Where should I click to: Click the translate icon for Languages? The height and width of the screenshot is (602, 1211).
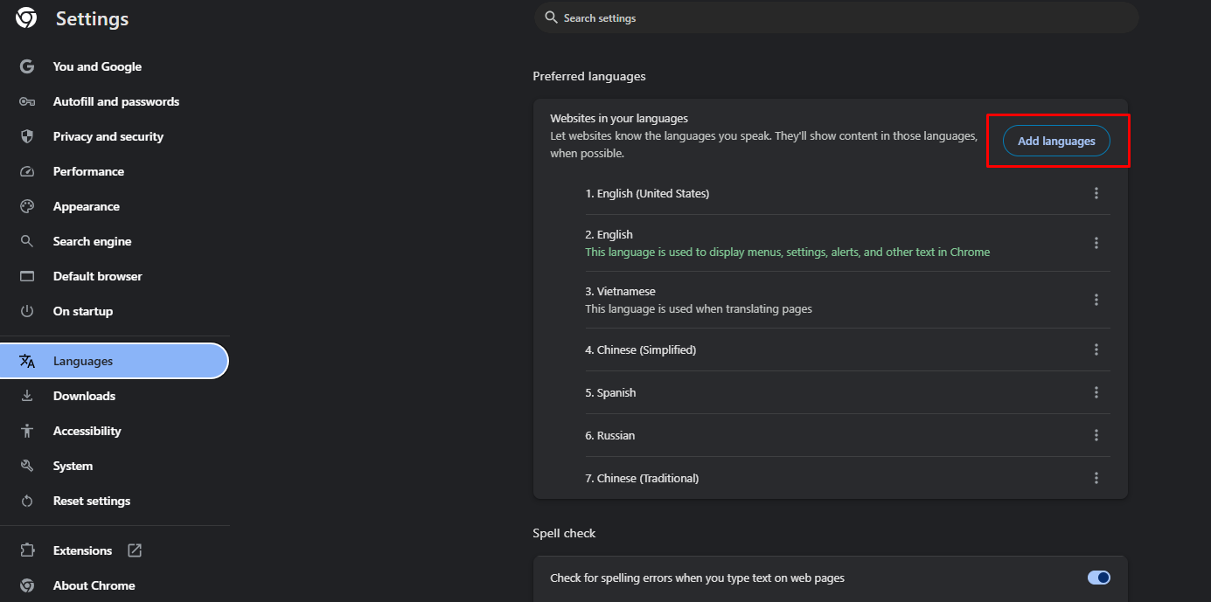click(27, 361)
